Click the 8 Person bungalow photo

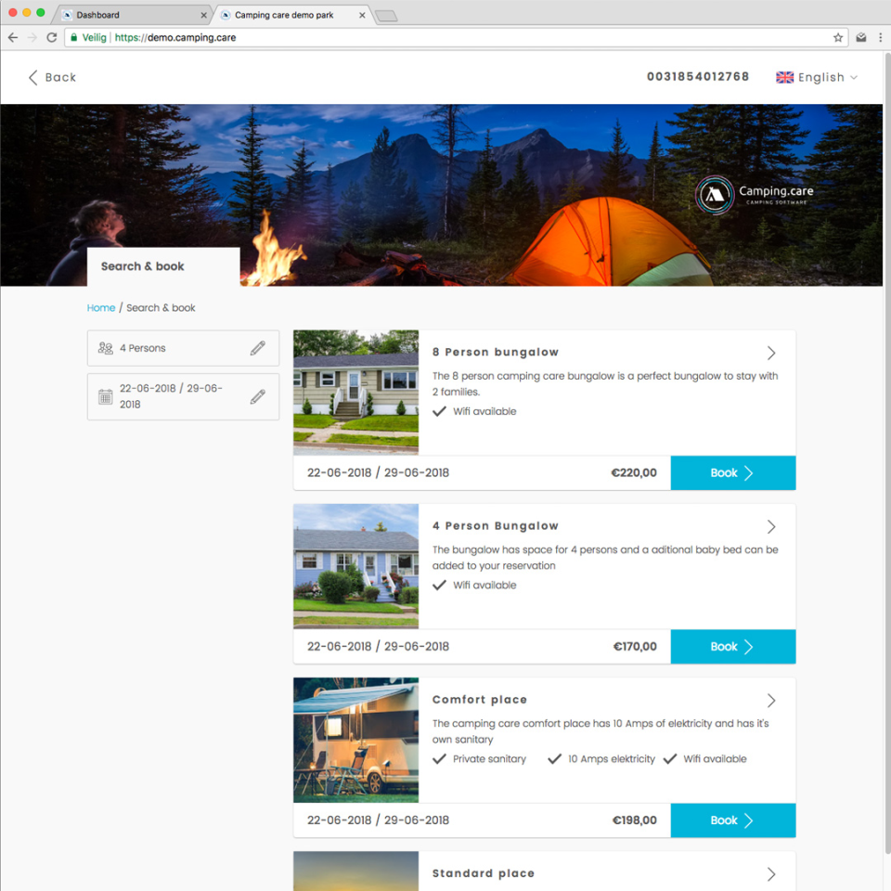[x=355, y=392]
